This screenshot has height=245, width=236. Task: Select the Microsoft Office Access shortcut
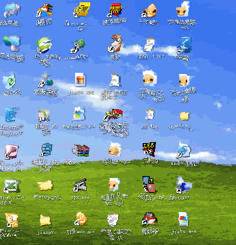pyautogui.click(x=12, y=152)
